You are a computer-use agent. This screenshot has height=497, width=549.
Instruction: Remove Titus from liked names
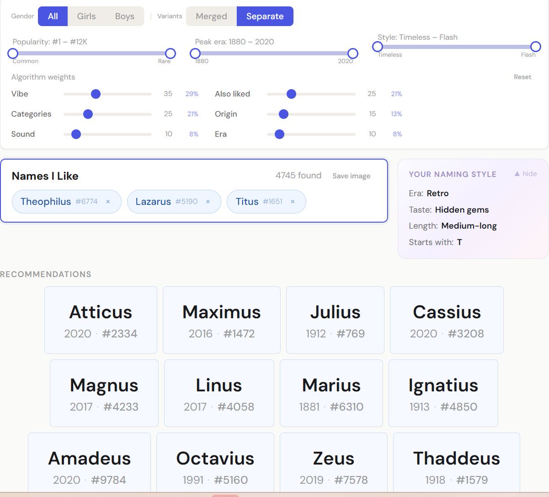tap(292, 202)
